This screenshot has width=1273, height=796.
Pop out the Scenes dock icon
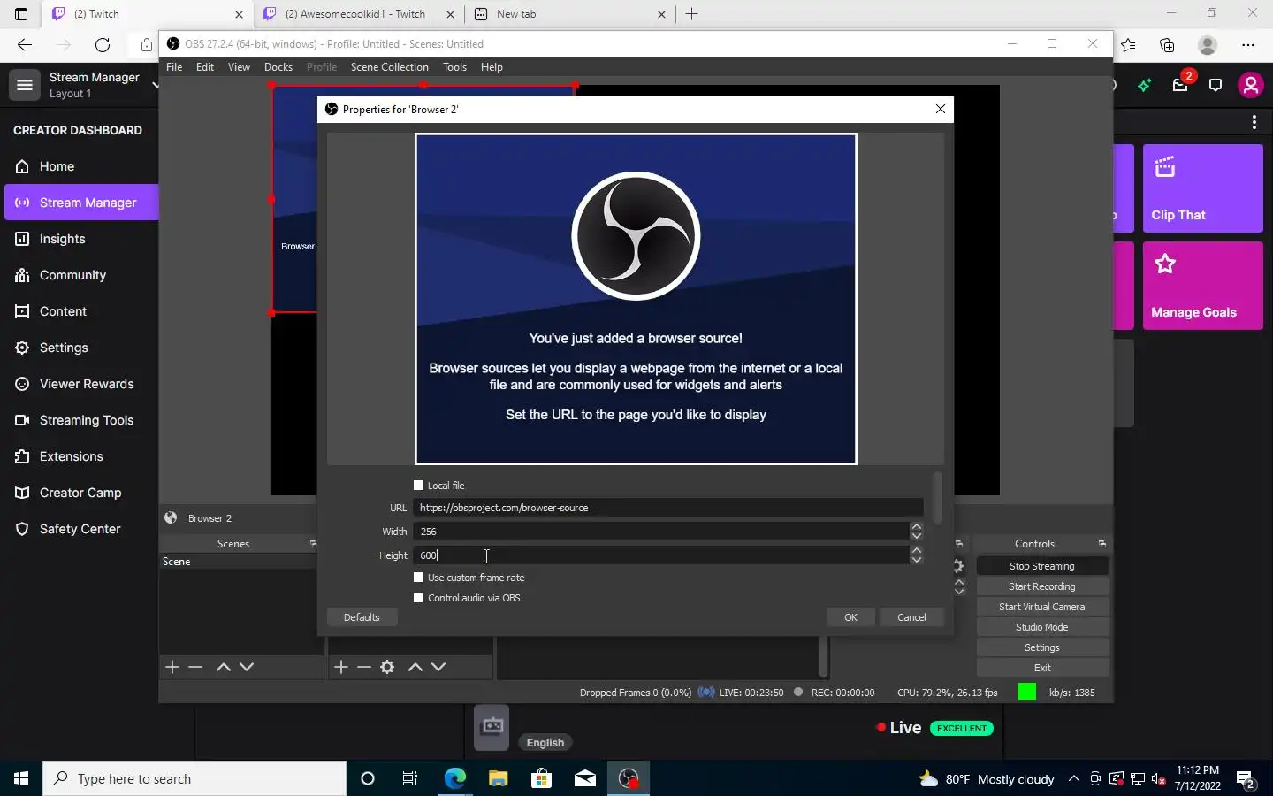[x=313, y=544]
